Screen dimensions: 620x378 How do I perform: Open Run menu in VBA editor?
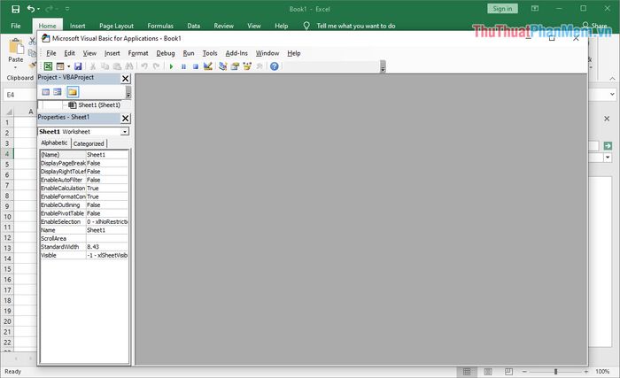tap(188, 53)
